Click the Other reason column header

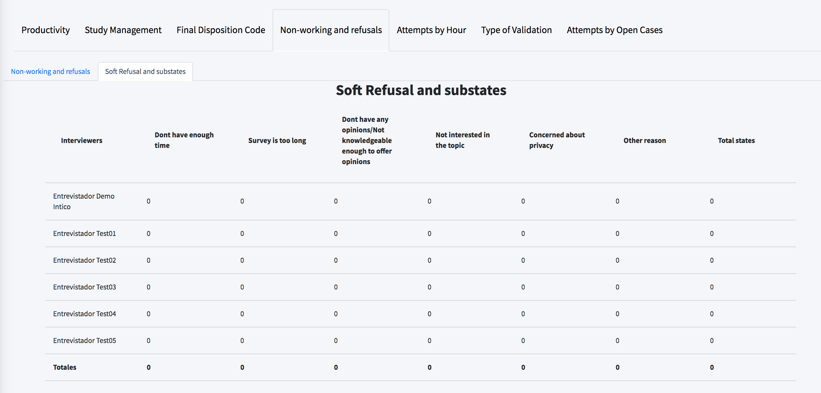[645, 141]
